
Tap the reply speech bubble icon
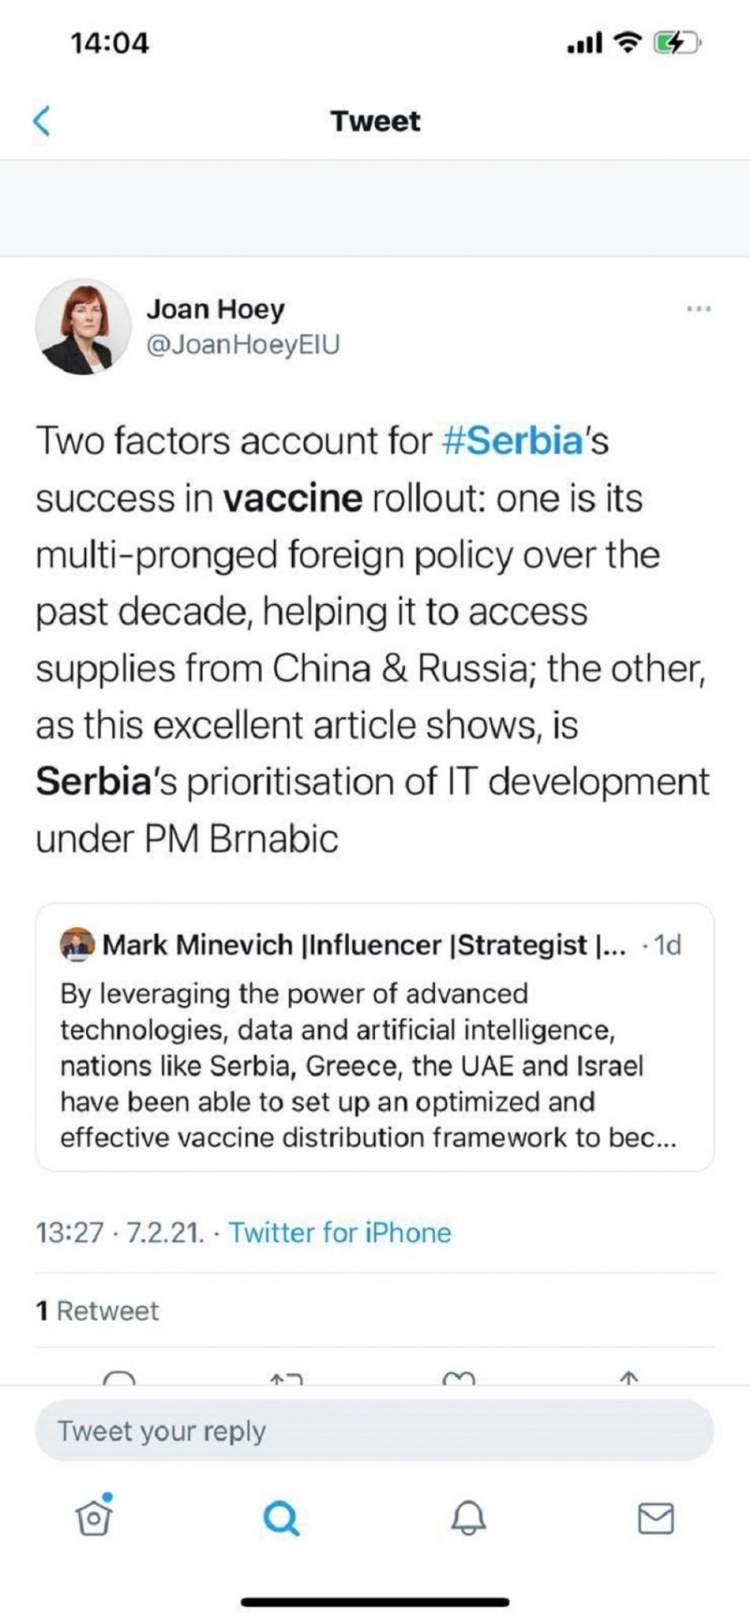[x=119, y=1378]
